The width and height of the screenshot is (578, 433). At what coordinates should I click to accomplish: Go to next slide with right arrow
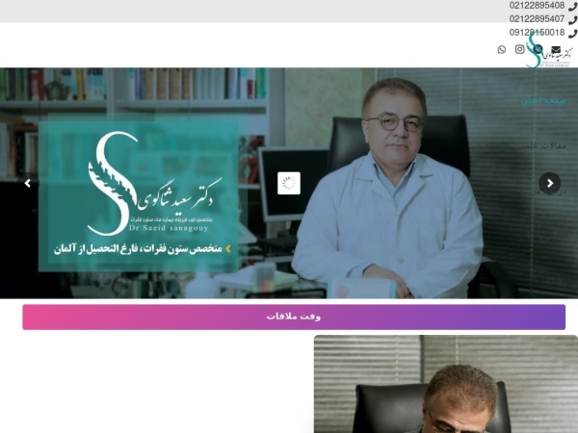(x=550, y=184)
